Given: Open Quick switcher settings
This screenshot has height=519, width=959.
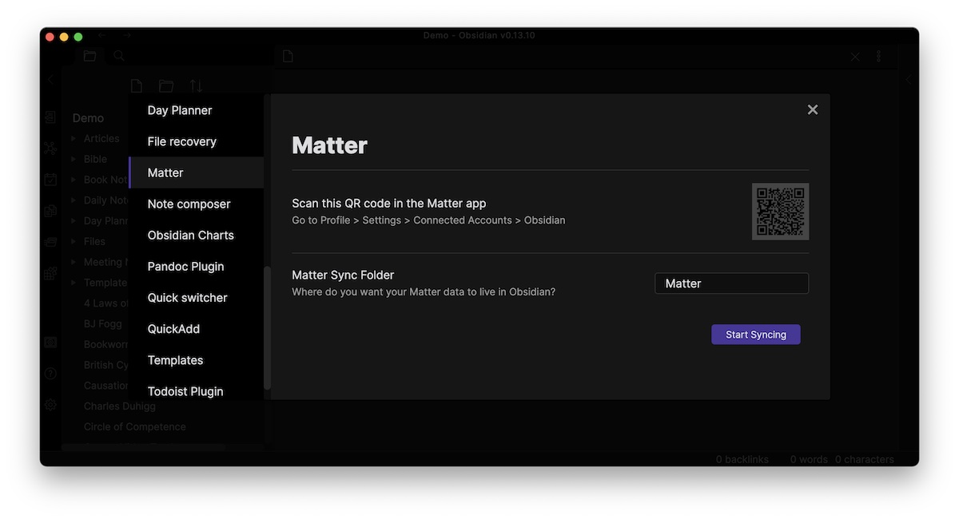Looking at the screenshot, I should pos(196,297).
